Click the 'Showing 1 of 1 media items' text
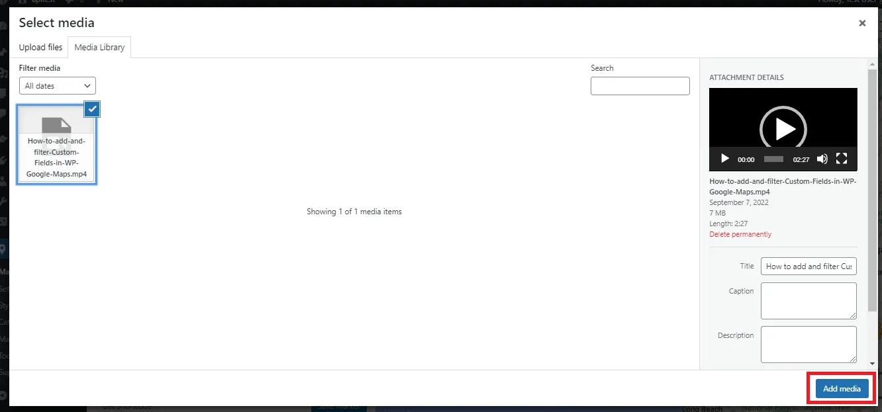Viewport: 882px width, 412px height. pos(354,212)
